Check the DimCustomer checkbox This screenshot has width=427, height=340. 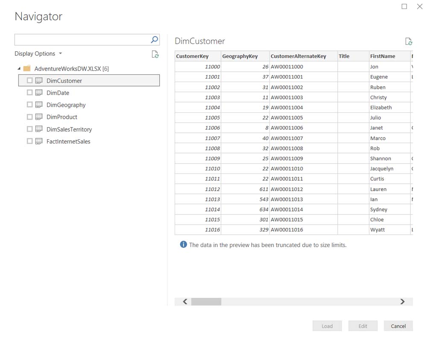[x=29, y=80]
